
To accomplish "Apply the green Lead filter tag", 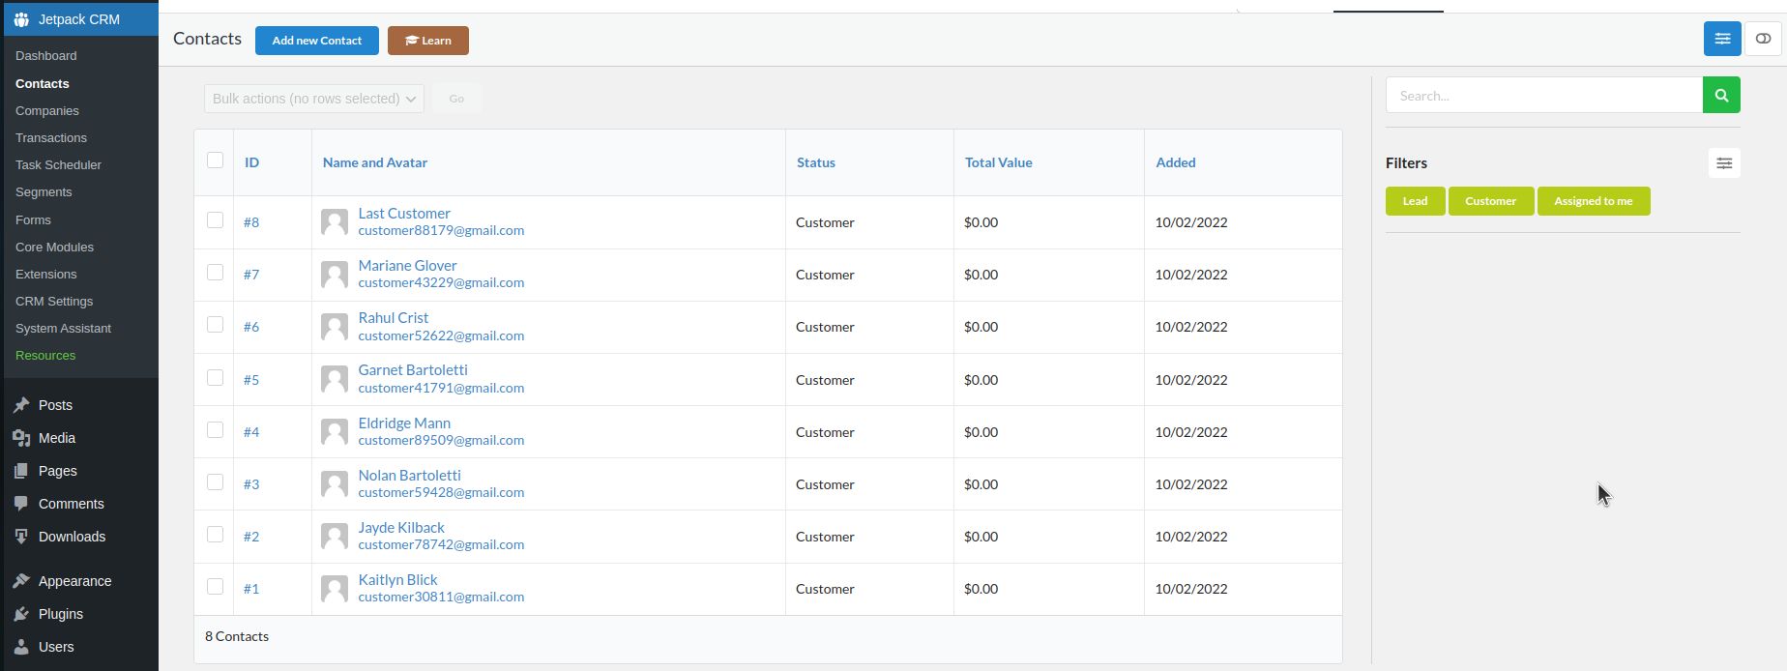I will [1415, 201].
